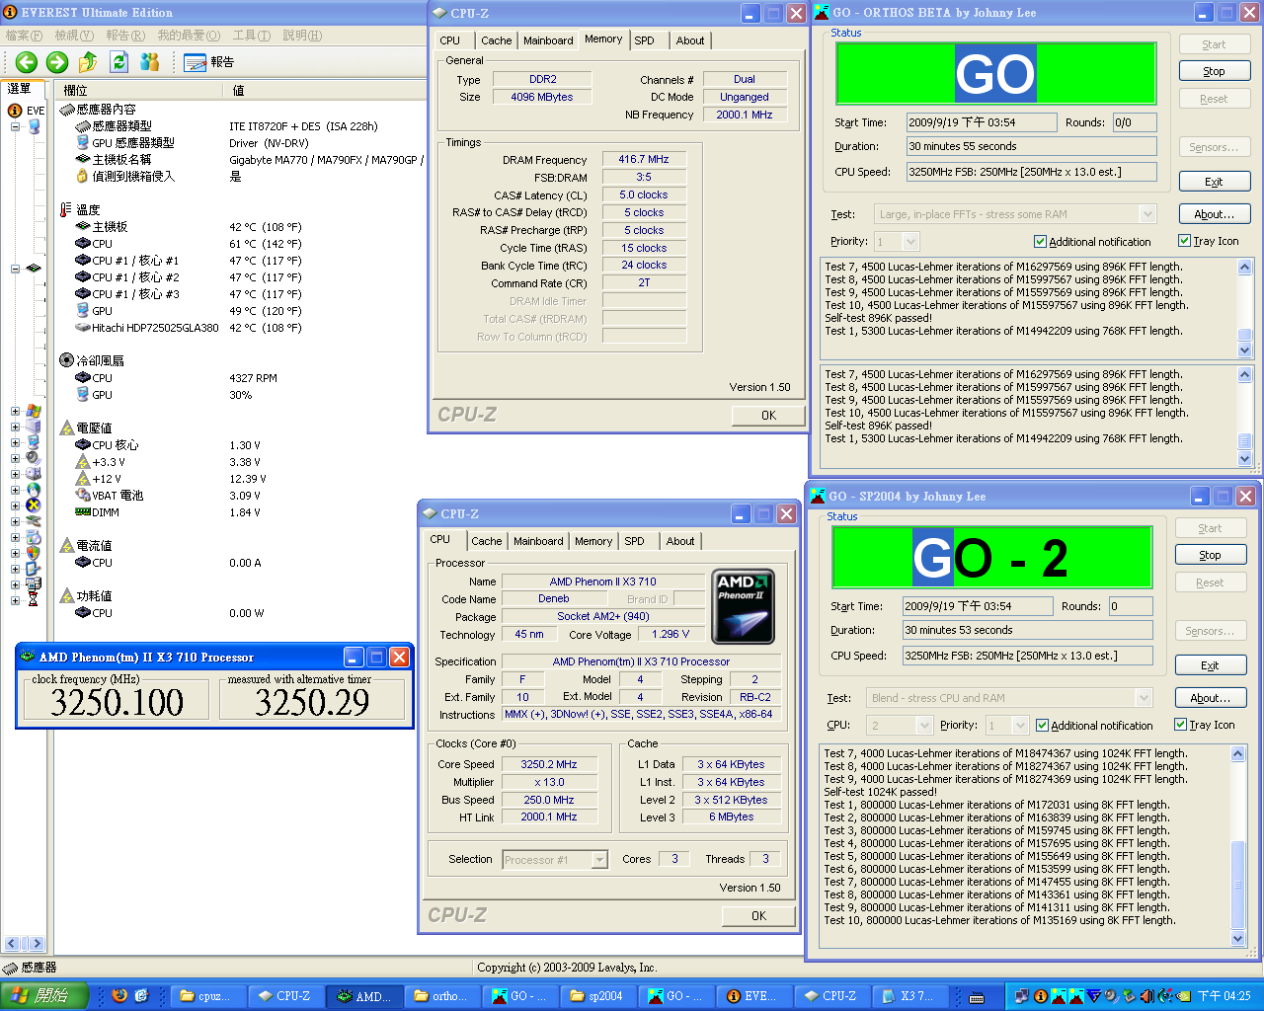The width and height of the screenshot is (1264, 1011).
Task: Open the Processor Selection dropdown in CPU-Z
Action: tap(599, 860)
